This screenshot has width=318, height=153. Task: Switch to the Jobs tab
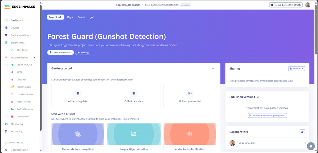(93, 17)
